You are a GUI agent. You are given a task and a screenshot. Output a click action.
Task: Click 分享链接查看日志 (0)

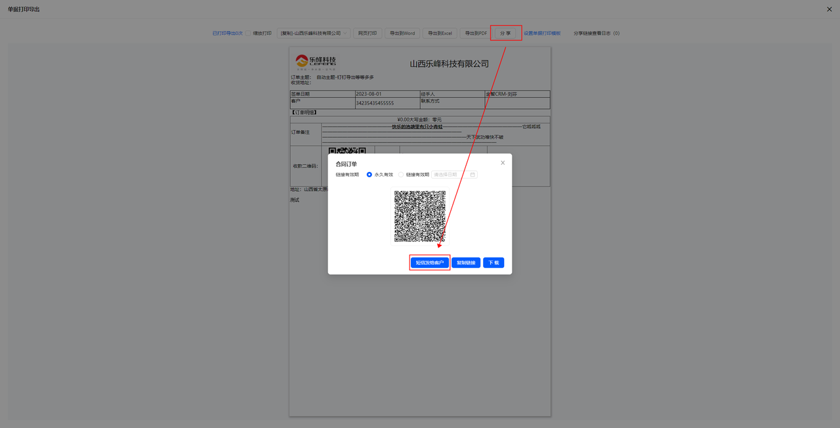[597, 33]
